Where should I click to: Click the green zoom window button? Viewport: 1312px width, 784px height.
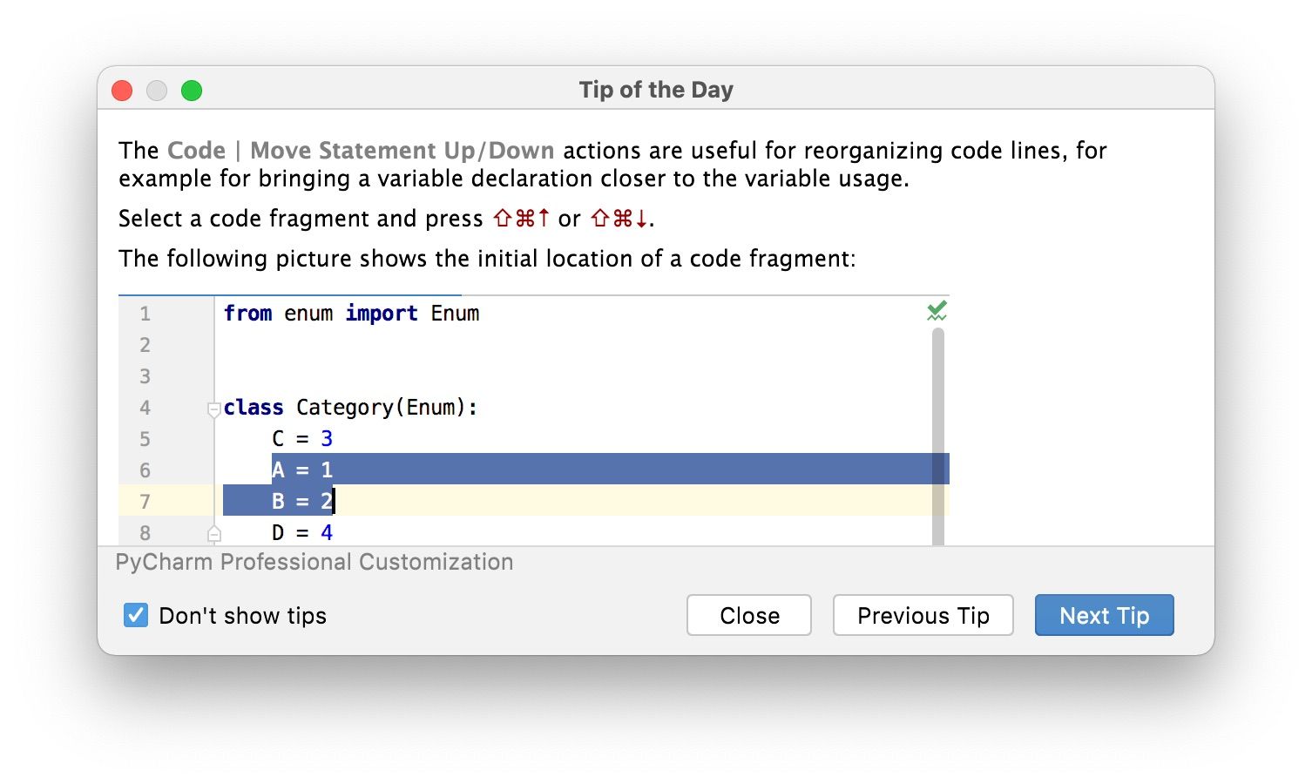(x=192, y=91)
